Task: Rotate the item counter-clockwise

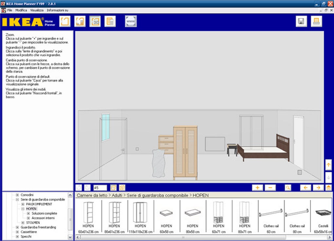Action: click(79, 188)
